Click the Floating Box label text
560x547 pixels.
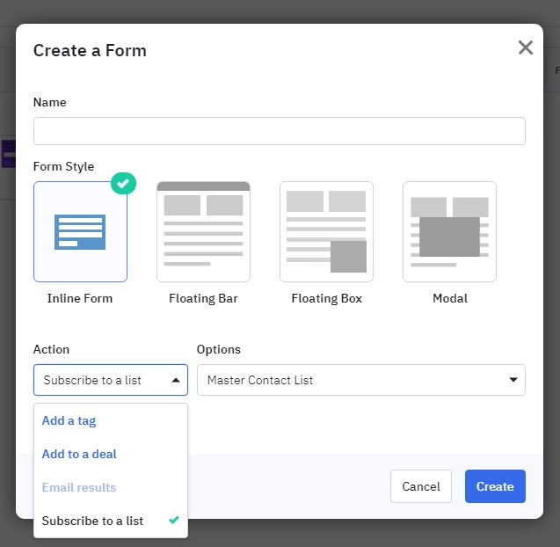(327, 298)
